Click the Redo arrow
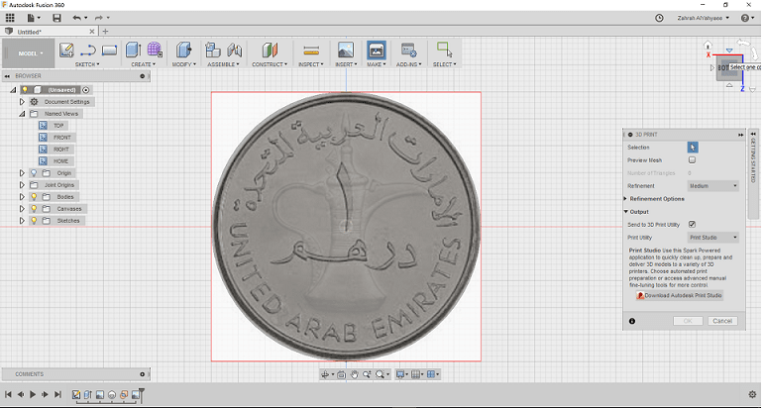765x408 pixels. [99, 18]
